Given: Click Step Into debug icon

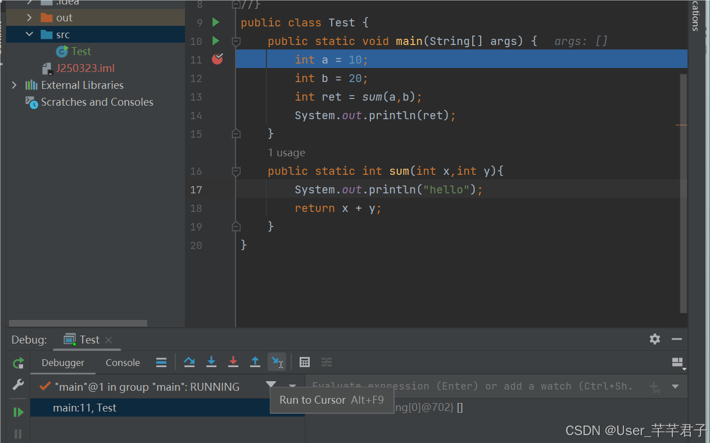Looking at the screenshot, I should [211, 362].
